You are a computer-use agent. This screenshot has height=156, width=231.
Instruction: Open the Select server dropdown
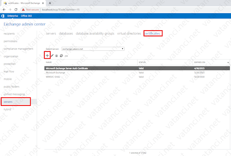click(93, 49)
